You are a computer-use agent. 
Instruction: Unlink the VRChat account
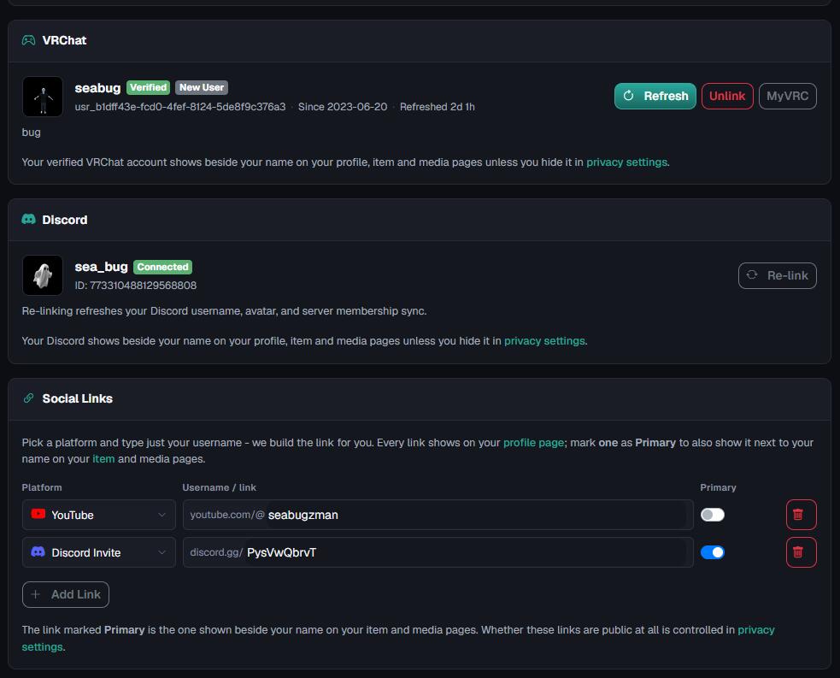(727, 96)
